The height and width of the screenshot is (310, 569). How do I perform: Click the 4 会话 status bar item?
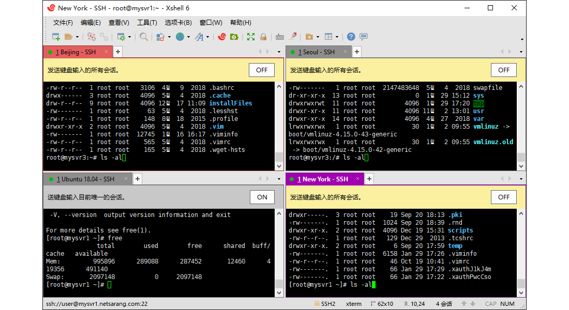pyautogui.click(x=443, y=304)
